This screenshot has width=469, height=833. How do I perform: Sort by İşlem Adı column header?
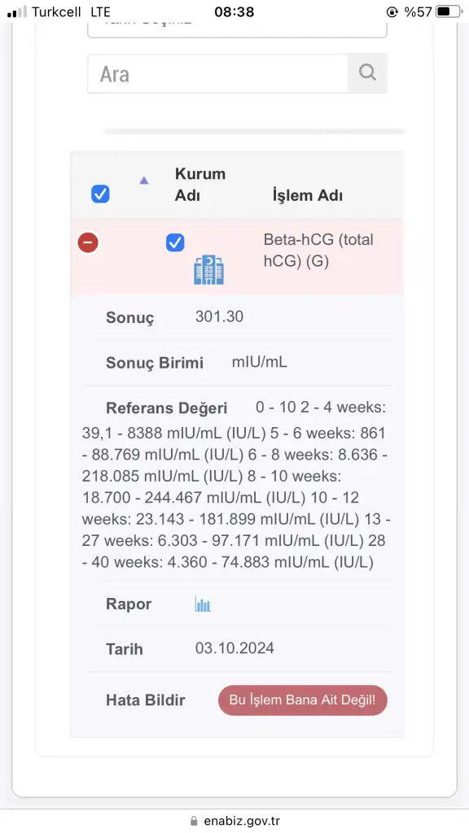(x=307, y=195)
